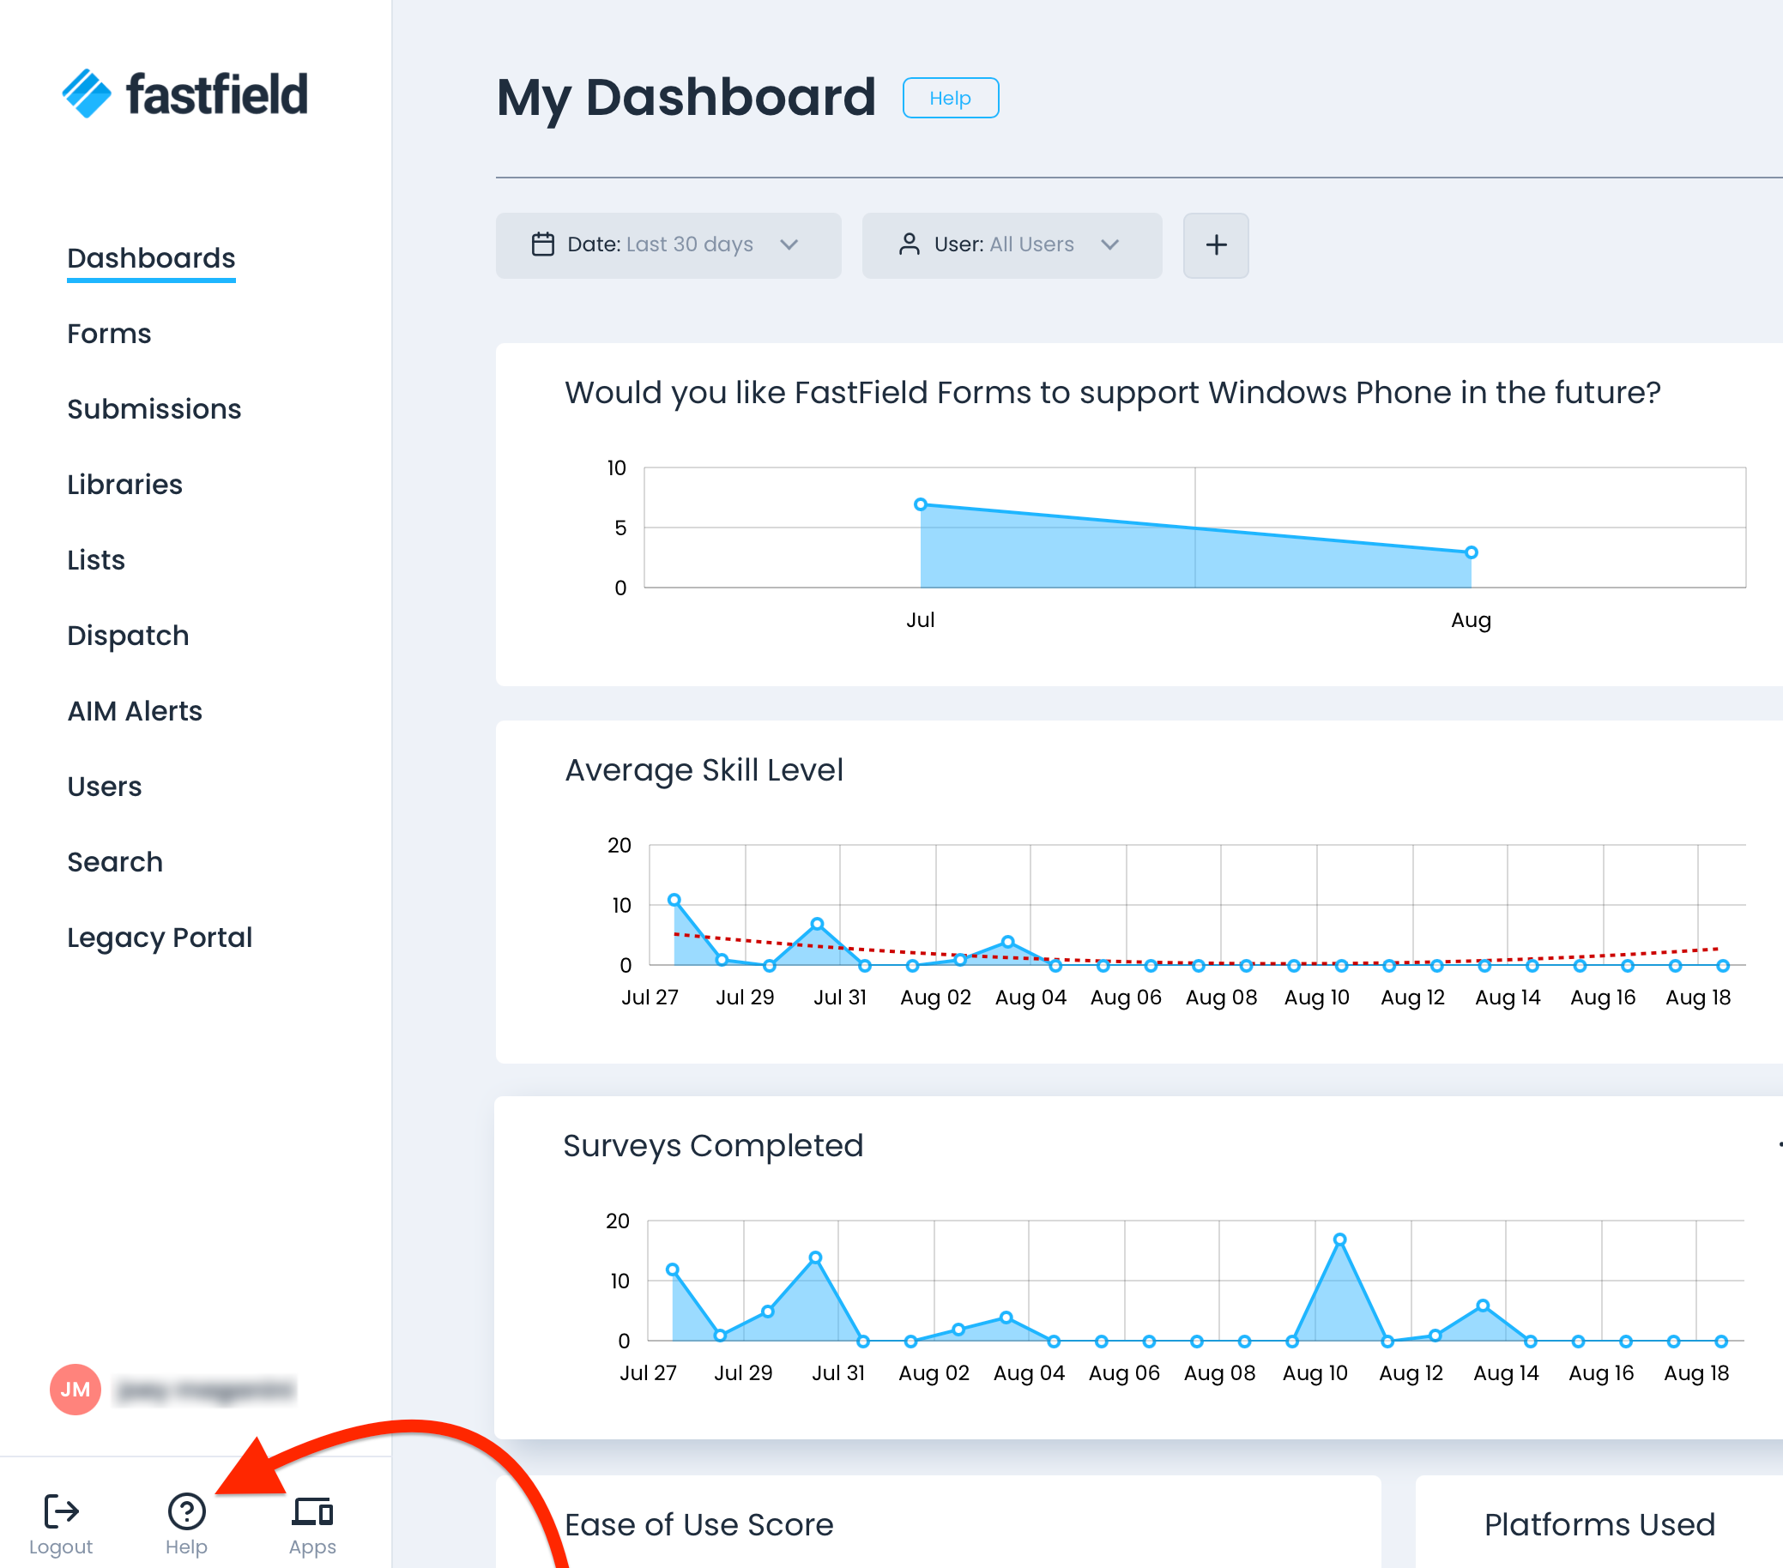Click the person icon in User filter
The width and height of the screenshot is (1783, 1568).
[x=909, y=244]
